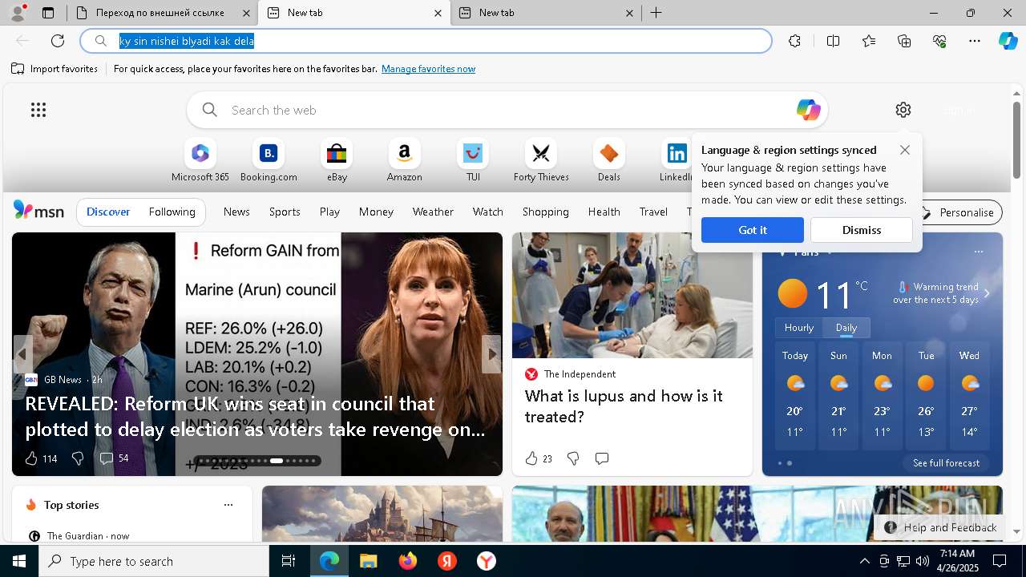The width and height of the screenshot is (1026, 577).
Task: Open TUI quick link
Action: pos(473,160)
